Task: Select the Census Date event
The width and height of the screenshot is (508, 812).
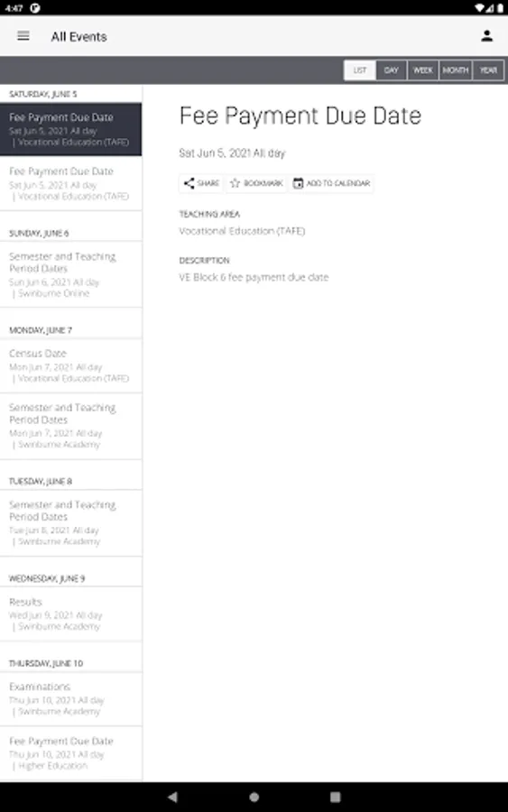Action: [71, 365]
